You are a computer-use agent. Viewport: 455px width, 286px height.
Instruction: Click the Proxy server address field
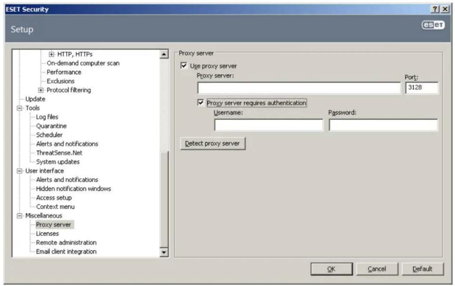(299, 88)
